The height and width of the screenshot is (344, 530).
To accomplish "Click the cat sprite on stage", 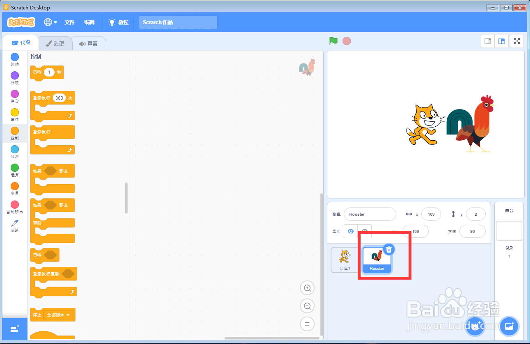I will pyautogui.click(x=425, y=124).
